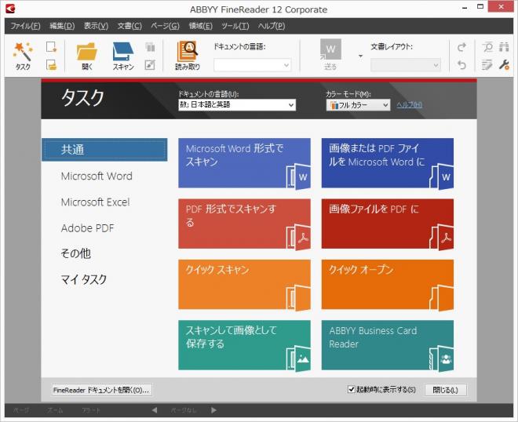Go to next page arrow in status bar
The image size is (518, 422).
point(213,410)
